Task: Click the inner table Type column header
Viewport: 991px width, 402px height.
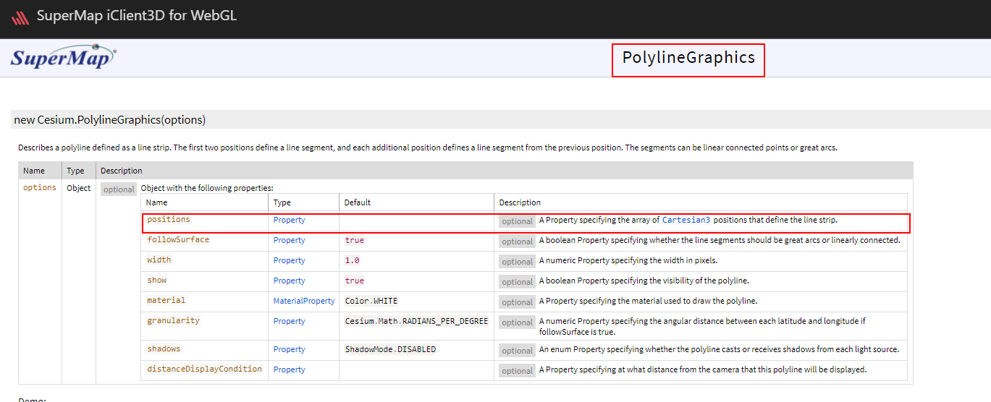Action: (x=282, y=202)
